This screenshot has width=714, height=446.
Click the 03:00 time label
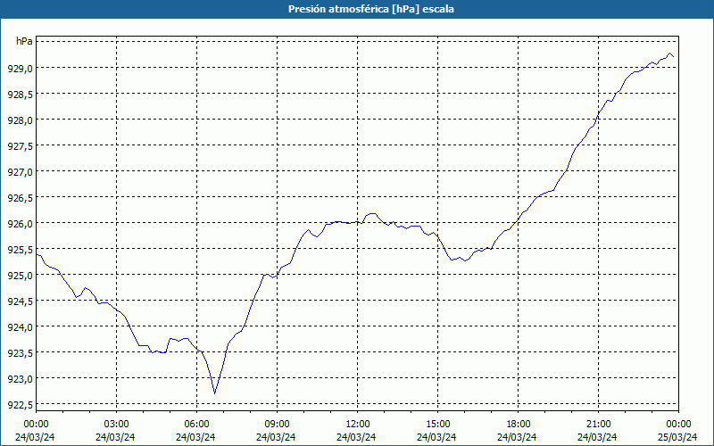pos(117,425)
